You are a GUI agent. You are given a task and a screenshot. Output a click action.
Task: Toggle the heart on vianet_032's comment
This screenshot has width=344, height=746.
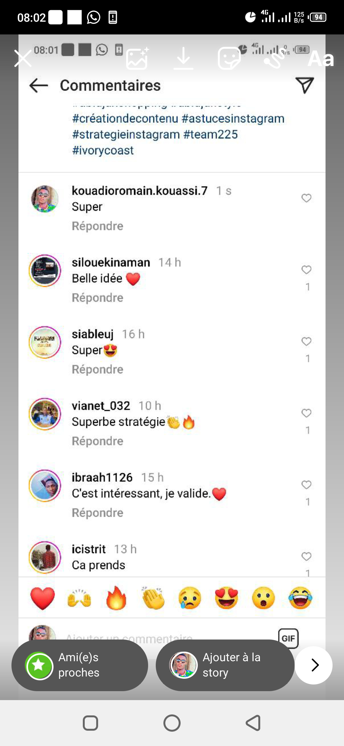point(306,413)
